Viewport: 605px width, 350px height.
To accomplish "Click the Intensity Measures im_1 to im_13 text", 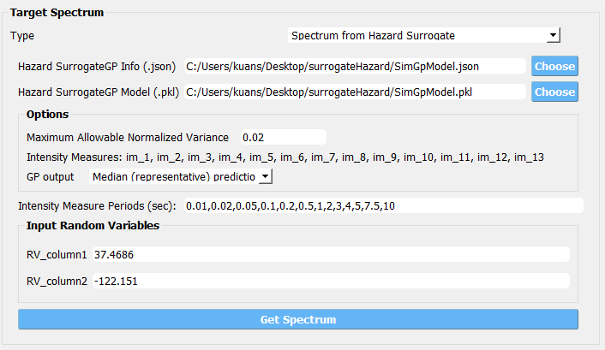I will click(x=285, y=157).
